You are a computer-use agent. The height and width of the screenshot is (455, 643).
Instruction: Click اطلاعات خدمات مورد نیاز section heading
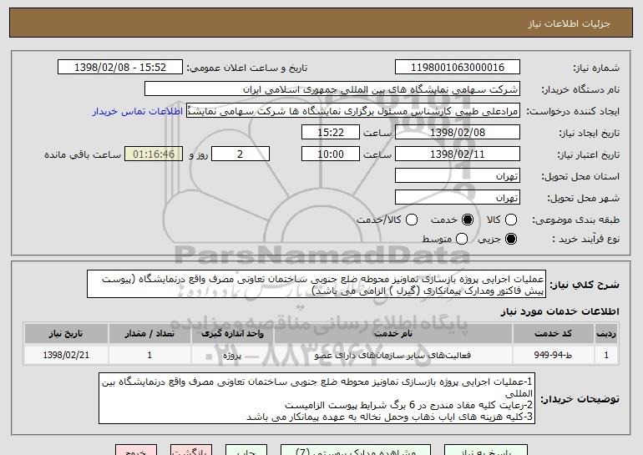(x=559, y=311)
